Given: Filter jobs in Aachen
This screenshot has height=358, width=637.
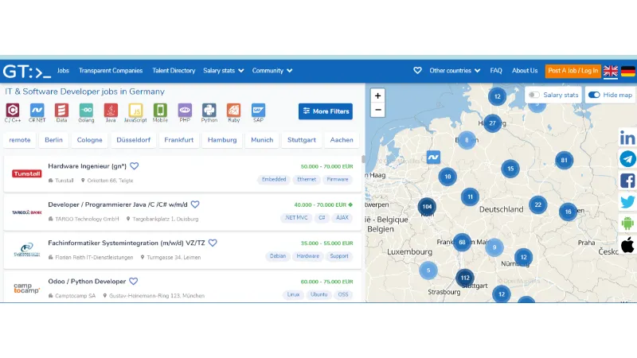Looking at the screenshot, I should (x=342, y=140).
